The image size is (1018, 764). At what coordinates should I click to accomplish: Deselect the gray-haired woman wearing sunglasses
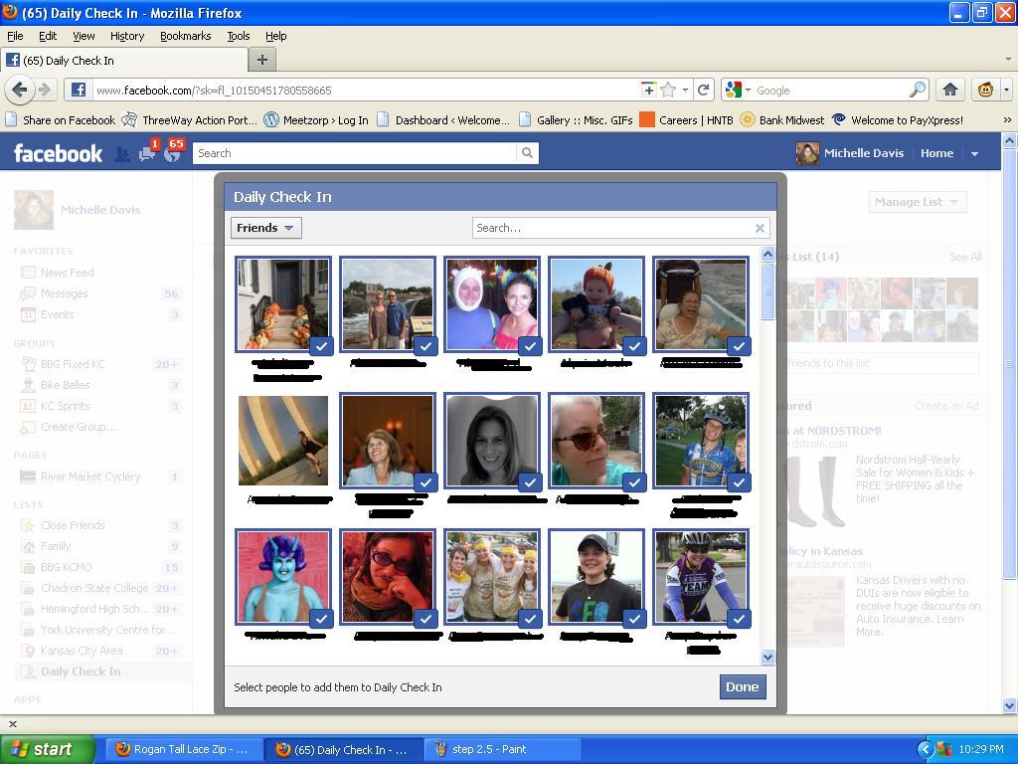coord(596,441)
